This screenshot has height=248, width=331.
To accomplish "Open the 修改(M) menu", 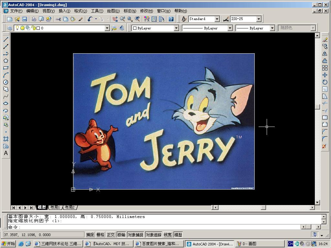I will click(146, 11).
